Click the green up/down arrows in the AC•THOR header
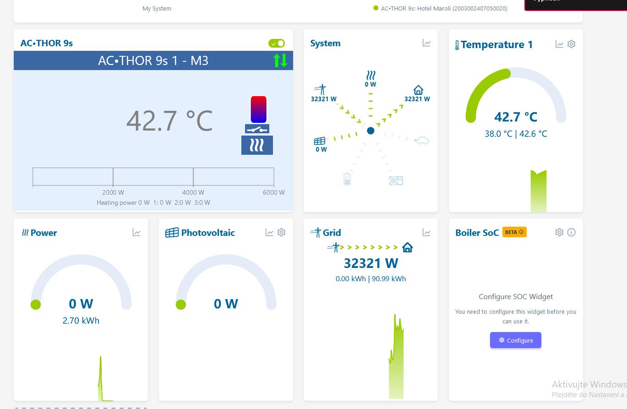627x409 pixels. click(x=280, y=60)
